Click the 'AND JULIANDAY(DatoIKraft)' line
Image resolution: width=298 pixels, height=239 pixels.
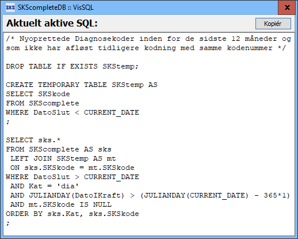150,195
